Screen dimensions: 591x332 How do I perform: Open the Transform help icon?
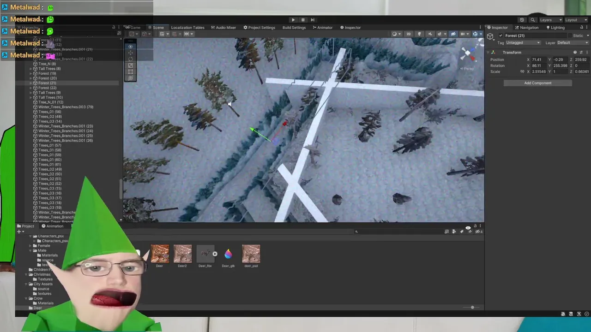click(575, 53)
